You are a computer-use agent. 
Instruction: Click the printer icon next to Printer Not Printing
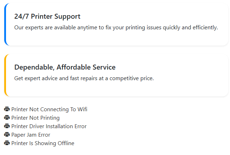click(7, 118)
